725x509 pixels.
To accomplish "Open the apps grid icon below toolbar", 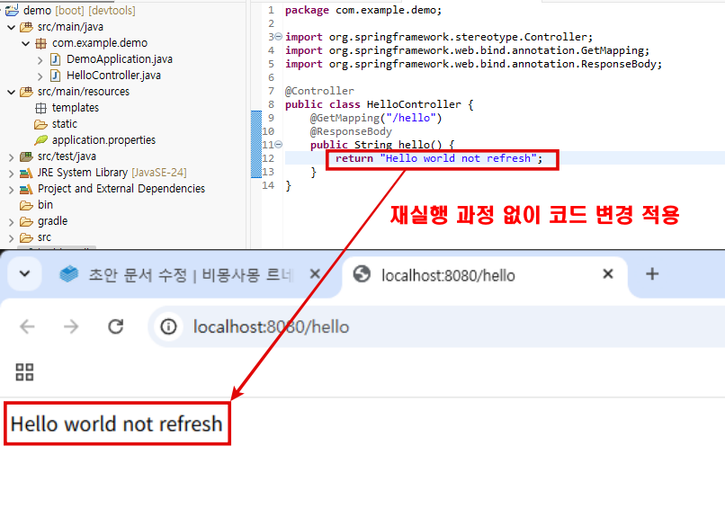I will [x=25, y=372].
